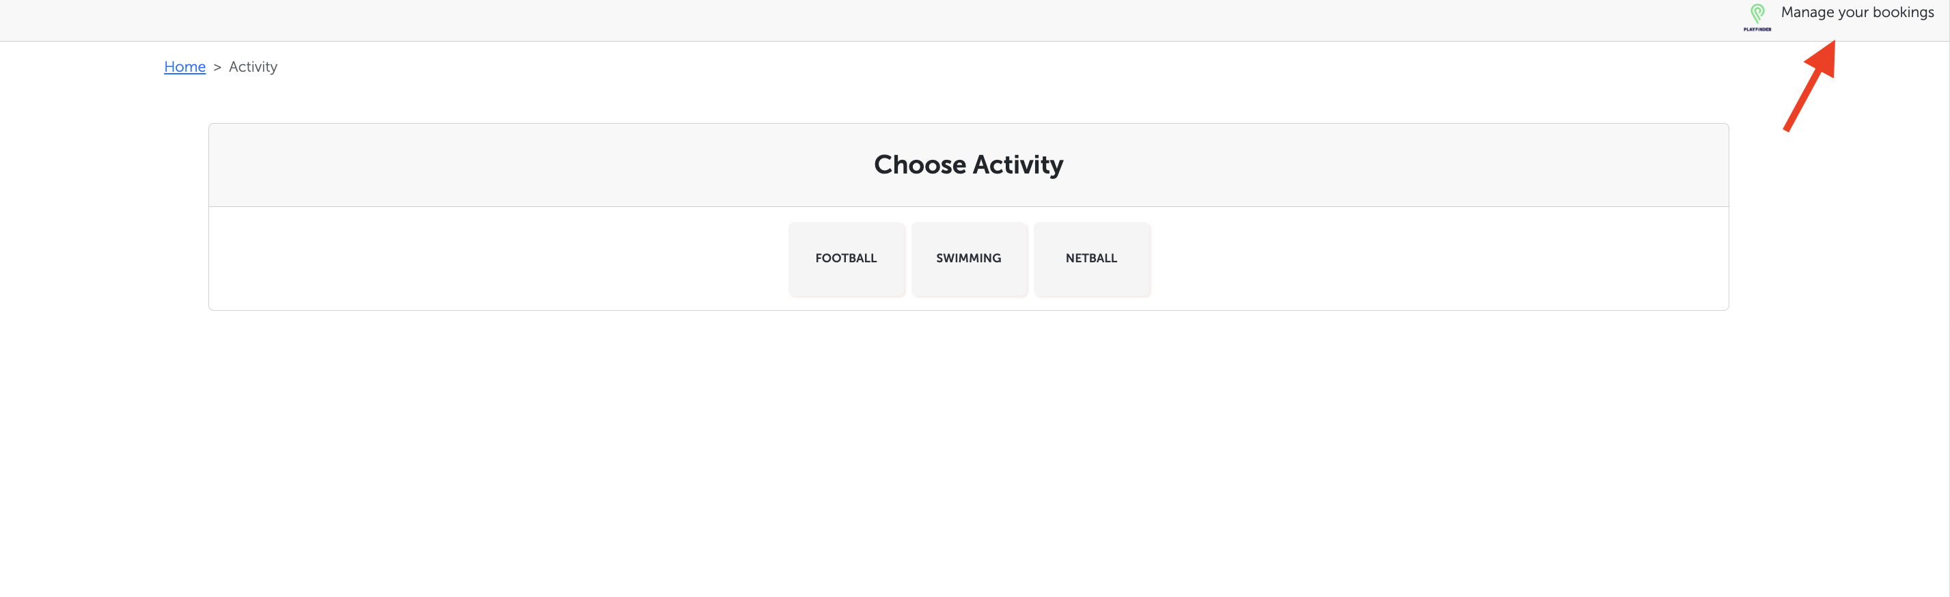Go to the Home breadcrumb link
Viewport: 1950px width, 597px height.
coord(184,66)
